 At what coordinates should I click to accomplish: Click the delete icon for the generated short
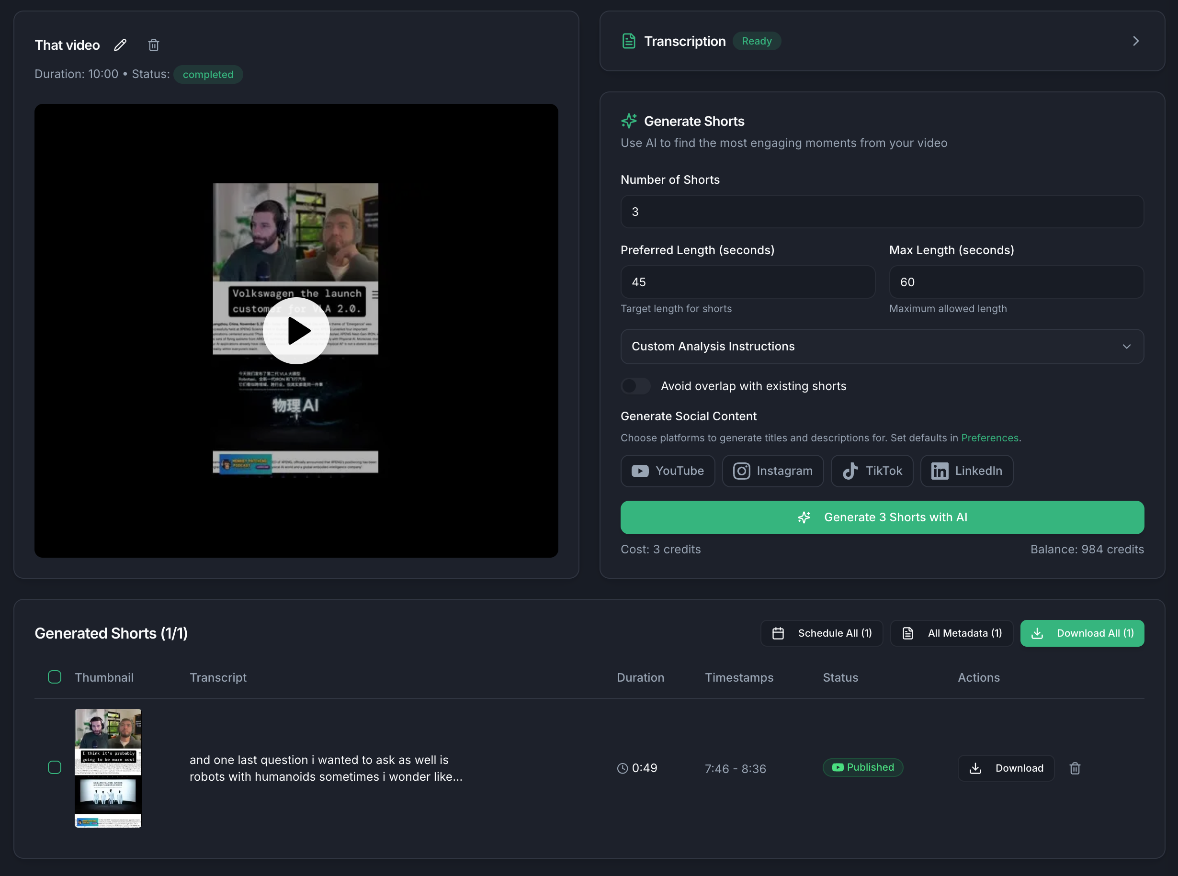click(1075, 768)
